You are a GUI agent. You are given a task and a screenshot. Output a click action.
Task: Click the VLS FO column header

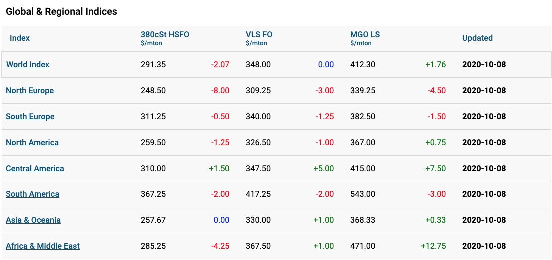259,38
